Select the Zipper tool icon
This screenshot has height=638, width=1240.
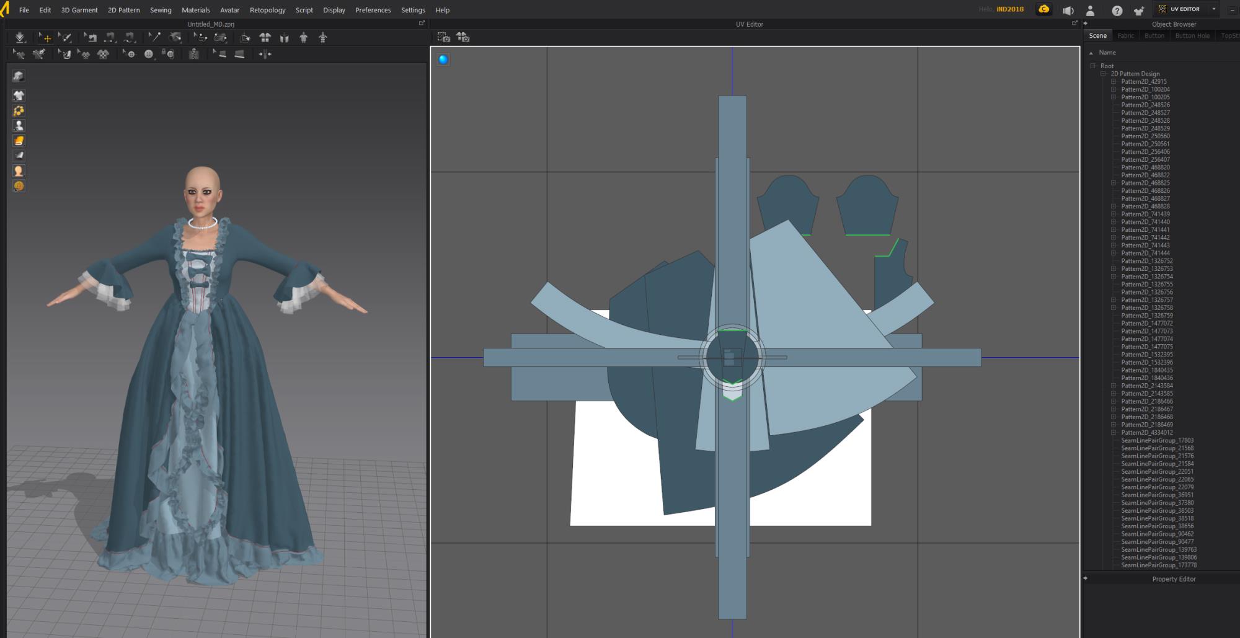click(x=194, y=54)
